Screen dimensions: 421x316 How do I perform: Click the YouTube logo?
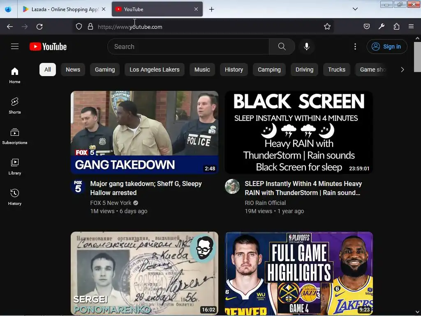[48, 46]
